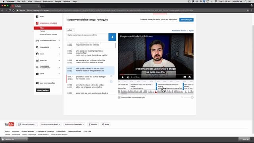This screenshot has width=254, height=143.
Task: Click the caption list scrollbar
Action: pos(115,45)
